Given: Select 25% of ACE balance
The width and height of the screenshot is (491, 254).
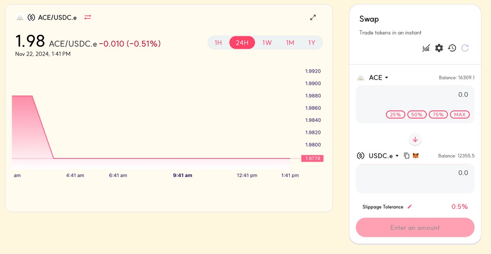Looking at the screenshot, I should (395, 114).
